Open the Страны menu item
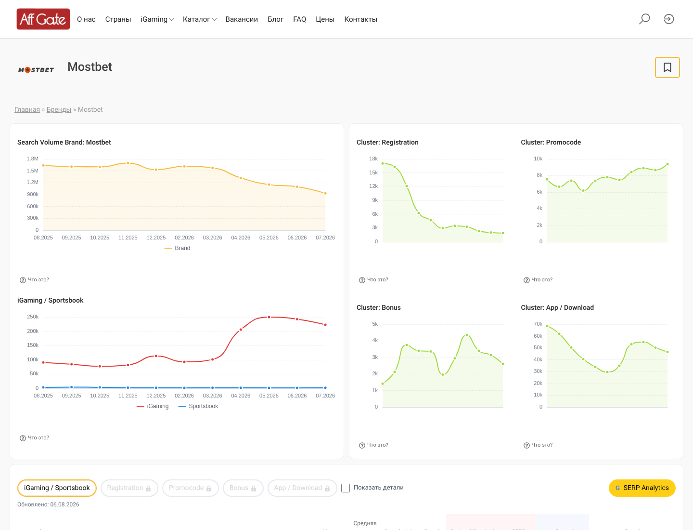 pyautogui.click(x=118, y=19)
